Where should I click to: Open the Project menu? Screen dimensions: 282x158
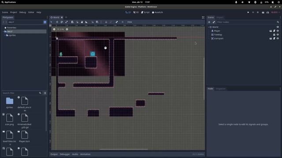(14, 12)
